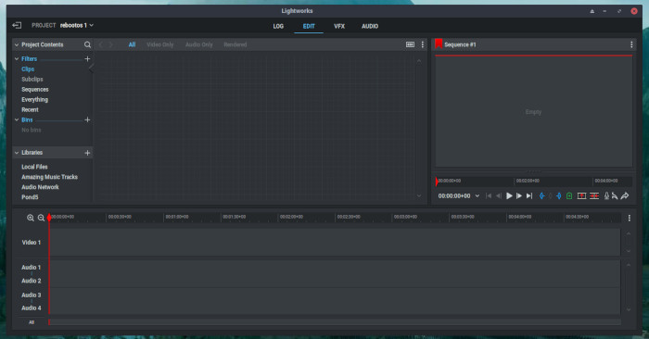Viewport: 649px width, 339px height.
Task: Jump to the sequence start
Action: point(489,196)
